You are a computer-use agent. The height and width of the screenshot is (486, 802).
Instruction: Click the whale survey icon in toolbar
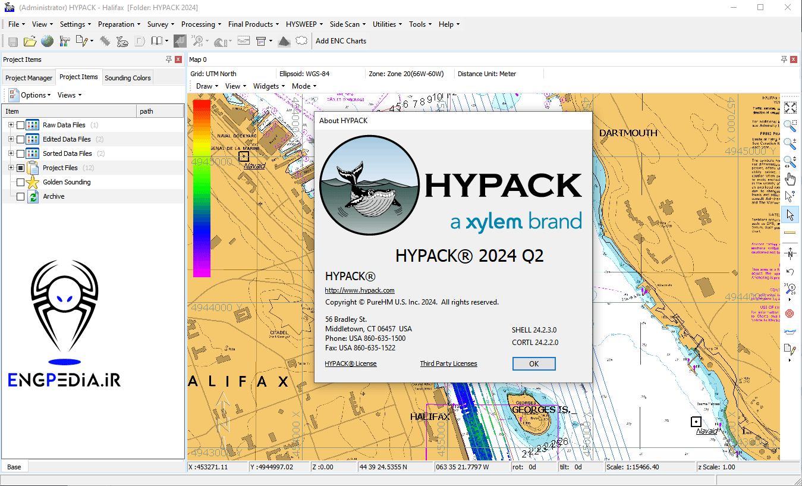tap(122, 41)
